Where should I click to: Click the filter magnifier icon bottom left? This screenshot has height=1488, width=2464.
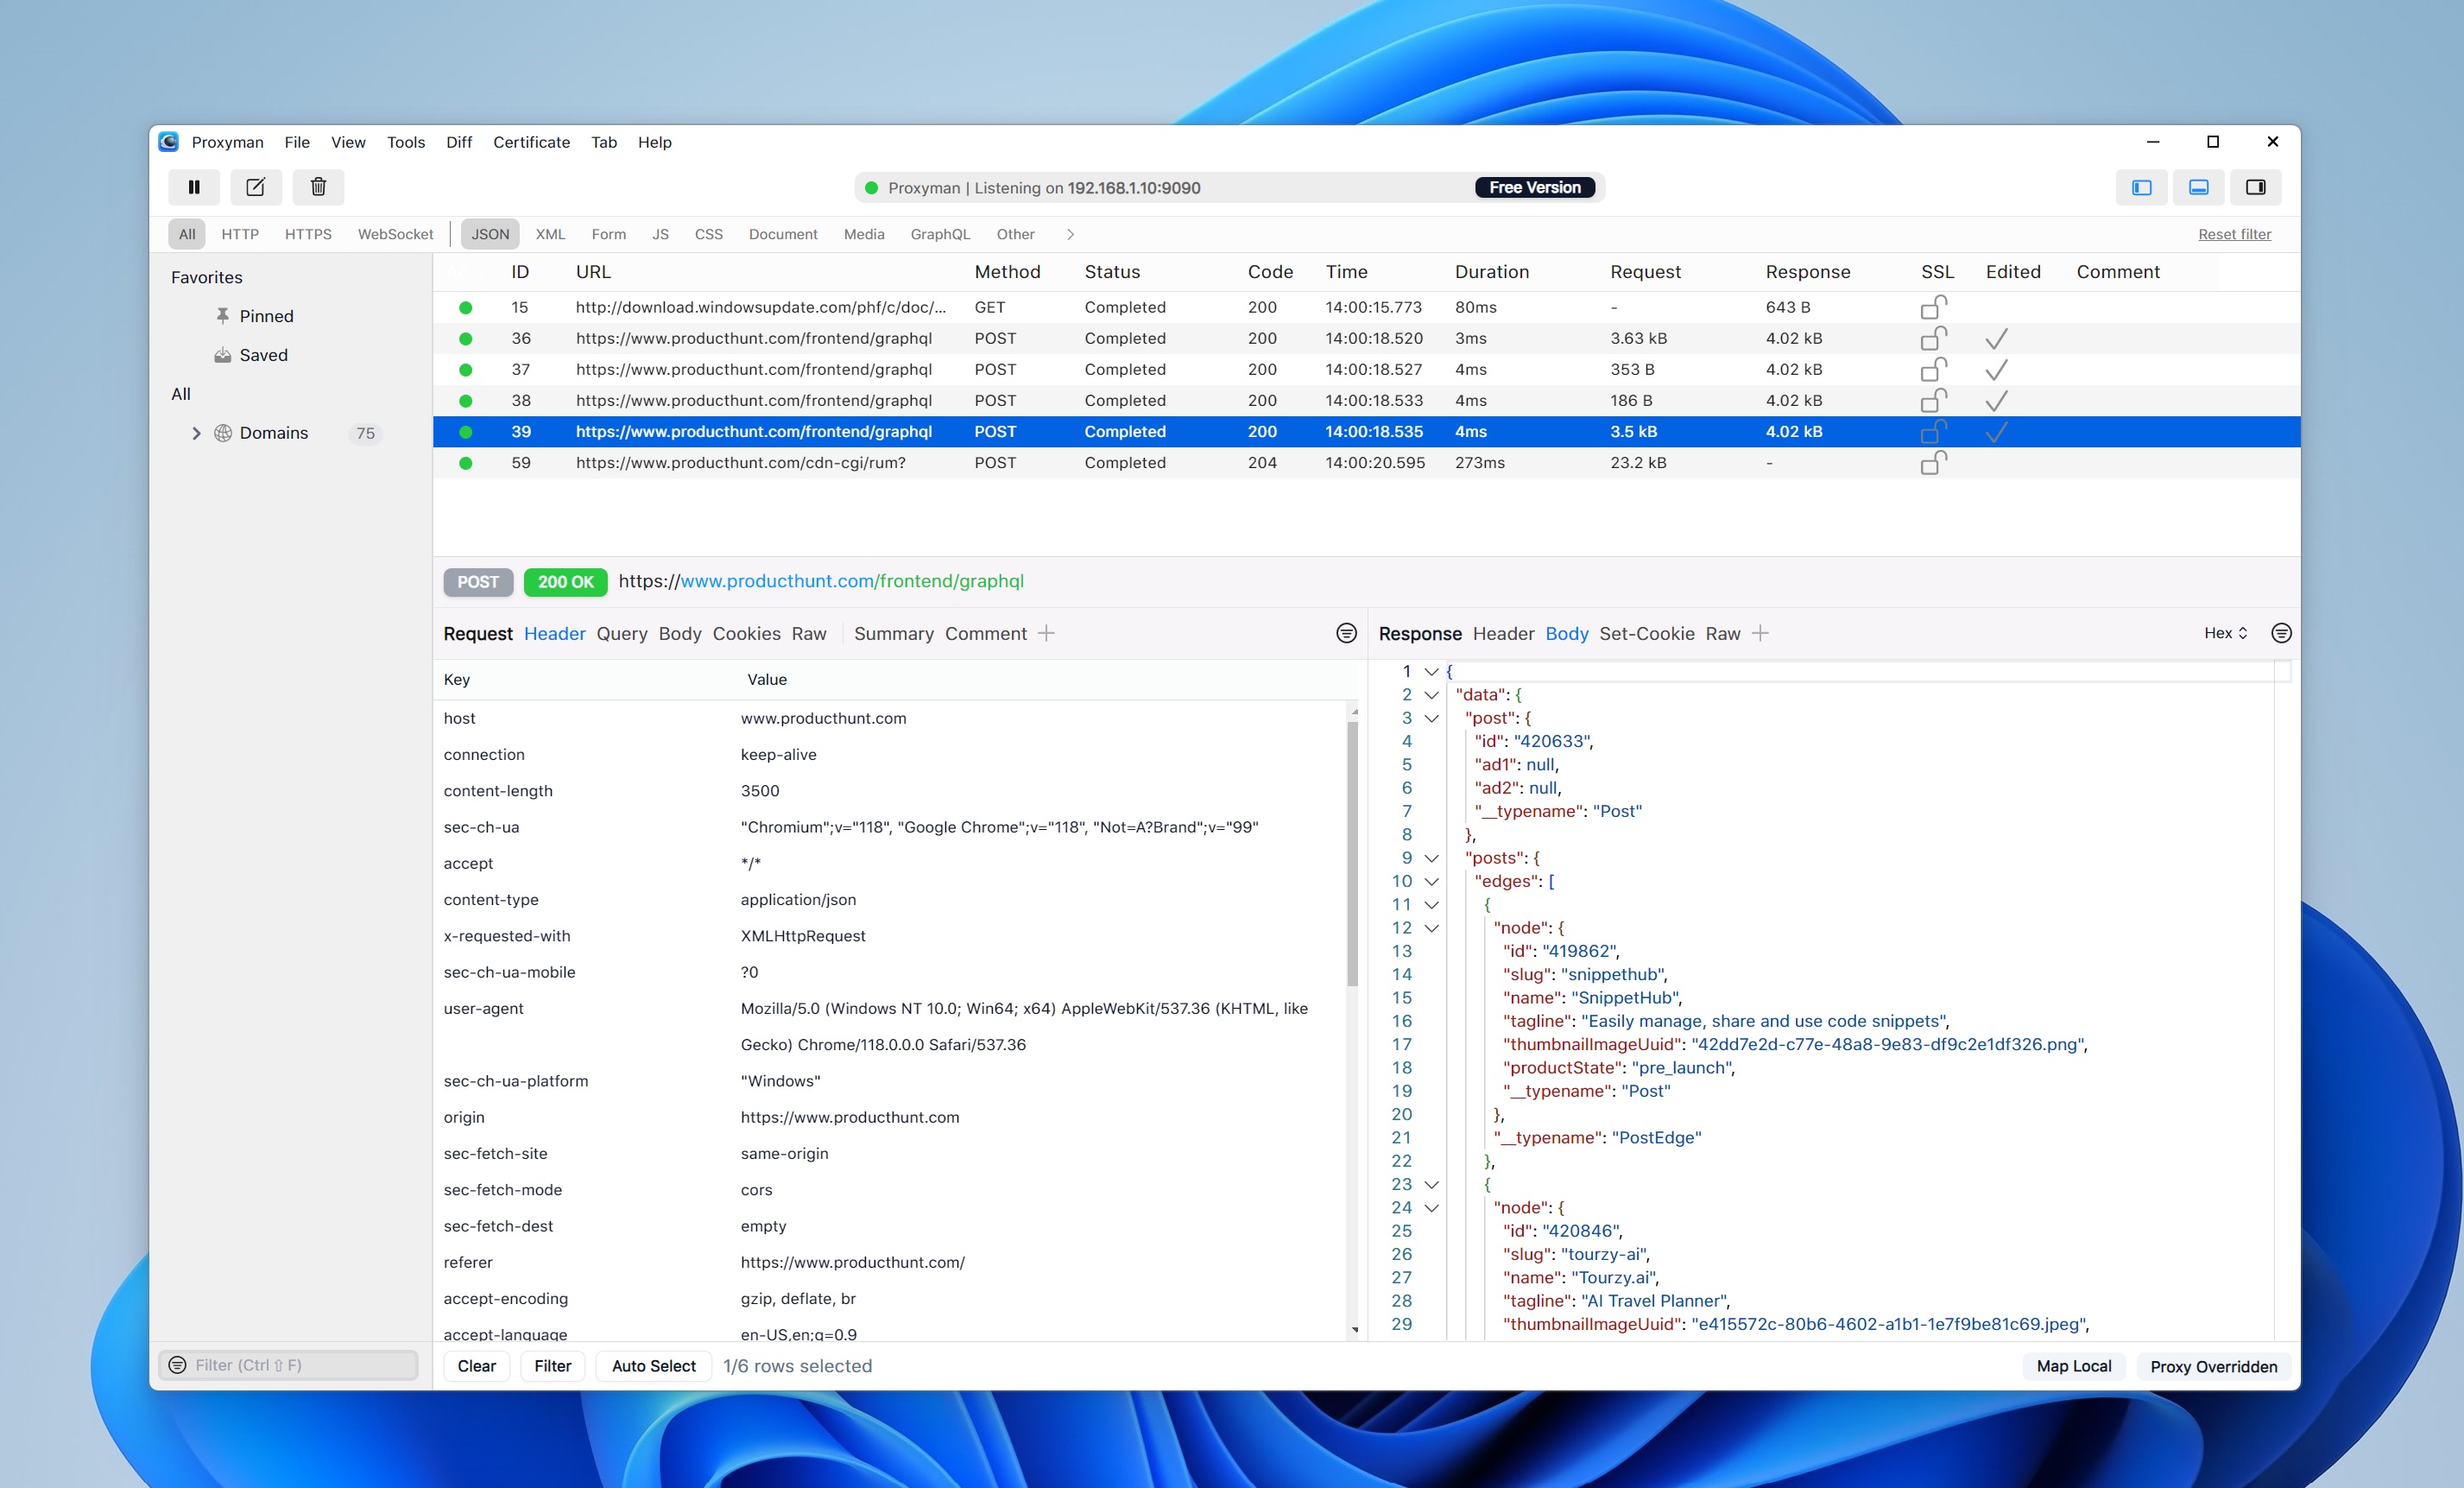(x=178, y=1364)
